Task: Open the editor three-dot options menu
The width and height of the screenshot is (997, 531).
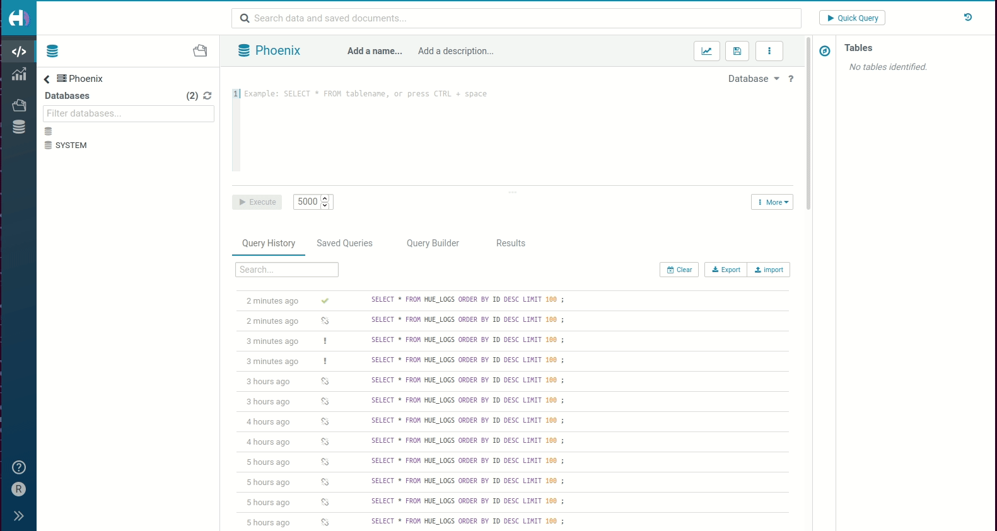Action: [x=769, y=51]
